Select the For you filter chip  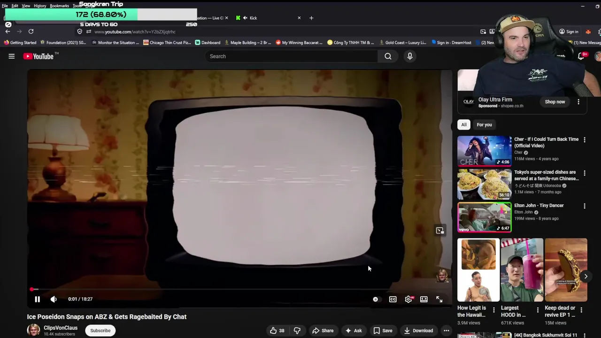[x=484, y=125]
